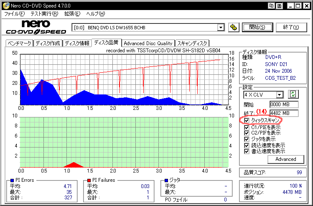This screenshot has height=206, width=313.
Task: Open the BENQ drive selection dropdown
Action: coord(221,27)
